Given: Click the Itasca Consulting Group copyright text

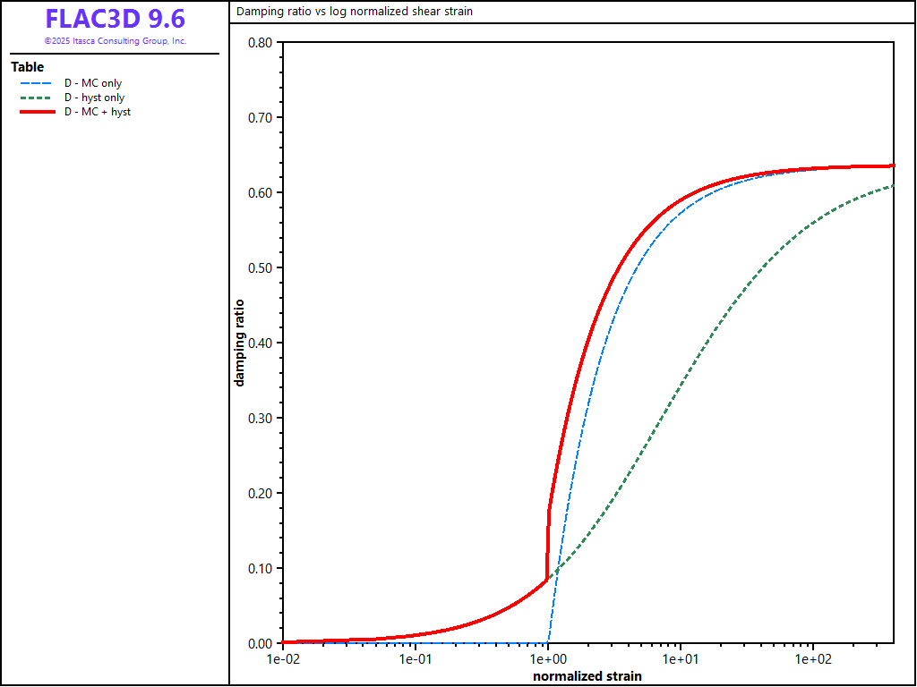Looking at the screenshot, I should pos(115,41).
